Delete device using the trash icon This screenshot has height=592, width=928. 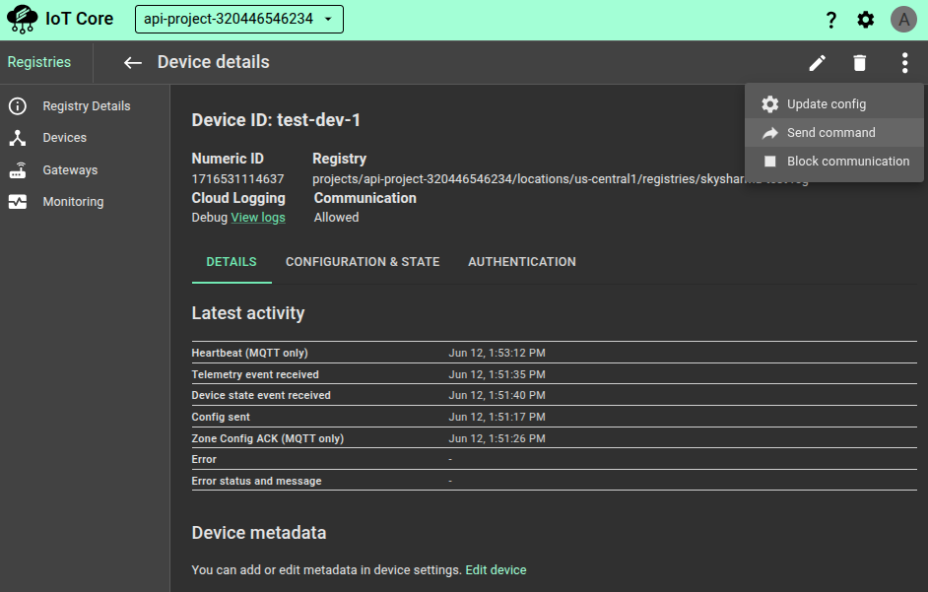(x=860, y=63)
